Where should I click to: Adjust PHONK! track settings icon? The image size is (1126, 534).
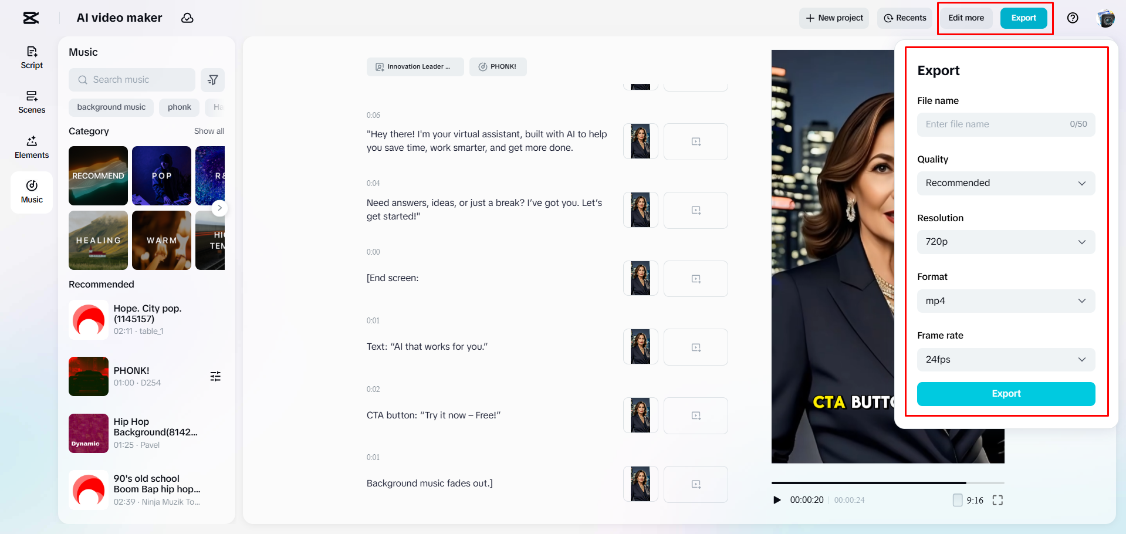[215, 377]
